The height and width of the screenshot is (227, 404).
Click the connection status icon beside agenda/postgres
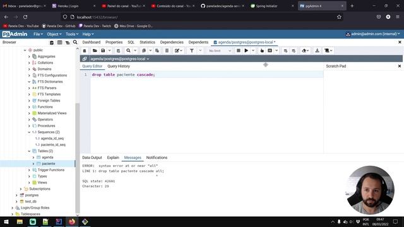tap(85, 59)
